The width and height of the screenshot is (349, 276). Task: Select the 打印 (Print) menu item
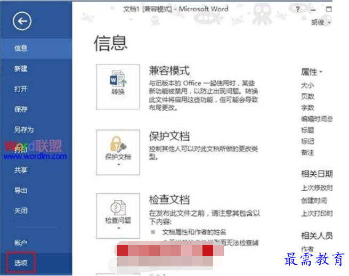(x=36, y=150)
